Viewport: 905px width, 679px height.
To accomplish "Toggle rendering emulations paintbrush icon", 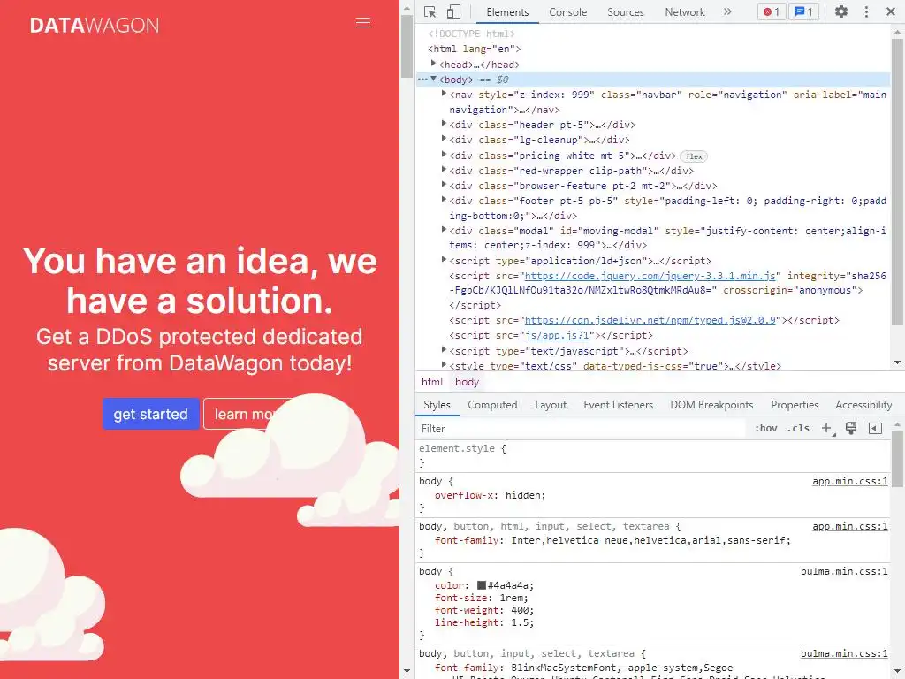I will point(851,429).
